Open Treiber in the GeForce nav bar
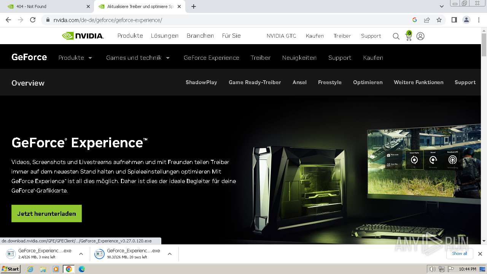Screen dimensions: 487x274 pos(261,58)
